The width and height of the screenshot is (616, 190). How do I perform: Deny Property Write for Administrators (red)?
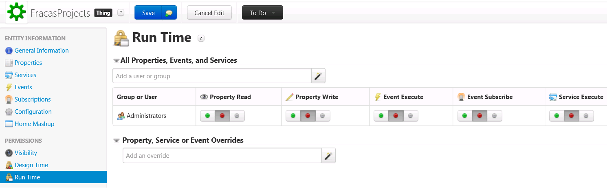pyautogui.click(x=308, y=116)
